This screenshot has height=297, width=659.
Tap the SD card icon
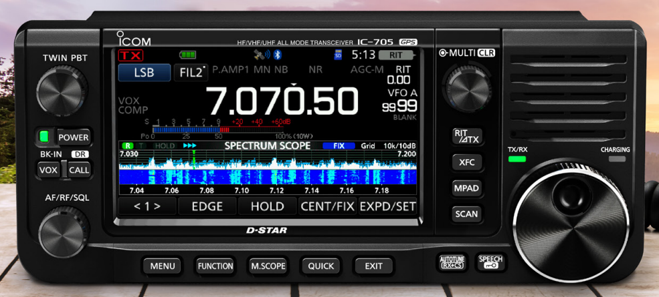pyautogui.click(x=338, y=55)
